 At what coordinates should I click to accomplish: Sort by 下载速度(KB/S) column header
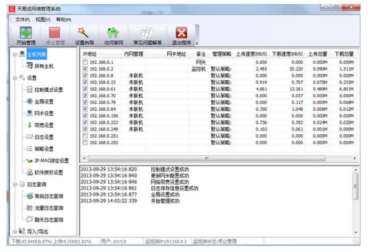[287, 54]
